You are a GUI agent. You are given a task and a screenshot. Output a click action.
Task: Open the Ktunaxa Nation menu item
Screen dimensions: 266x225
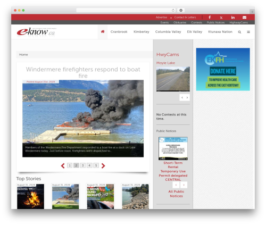pos(220,32)
